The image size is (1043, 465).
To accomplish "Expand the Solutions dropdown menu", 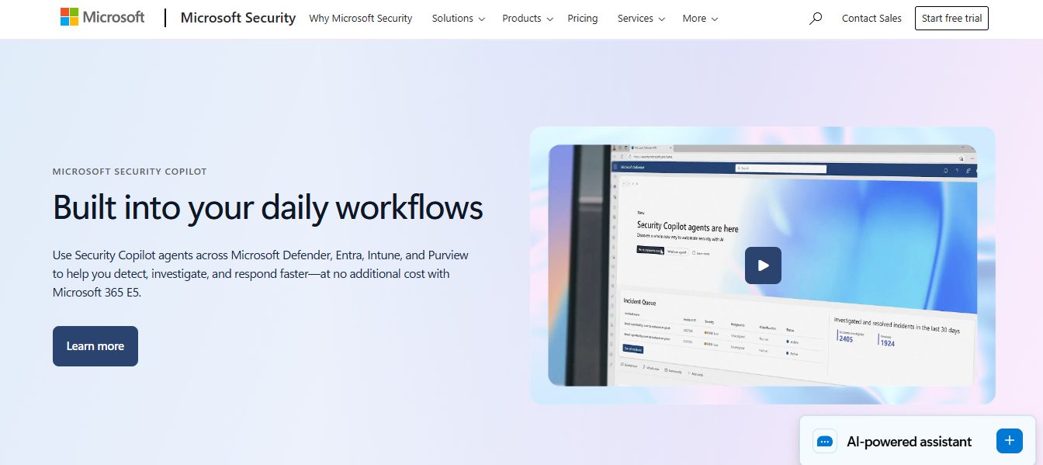I will click(x=458, y=19).
